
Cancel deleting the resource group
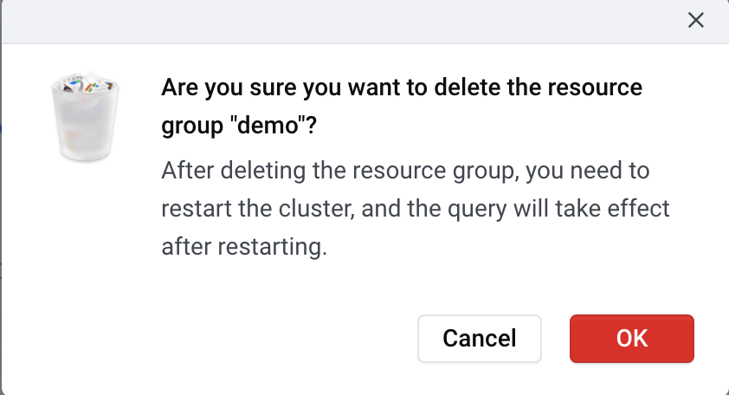coord(480,338)
